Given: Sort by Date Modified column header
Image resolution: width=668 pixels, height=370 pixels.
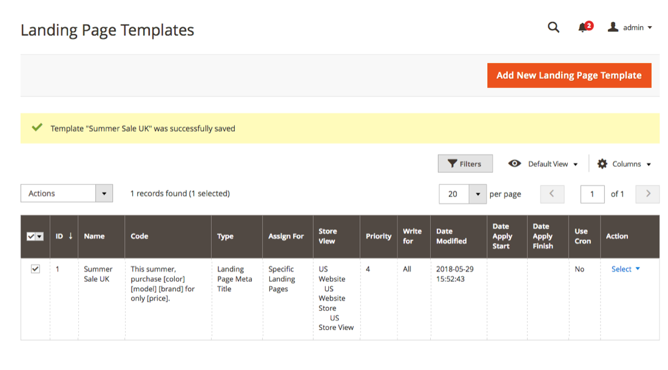Looking at the screenshot, I should point(459,237).
